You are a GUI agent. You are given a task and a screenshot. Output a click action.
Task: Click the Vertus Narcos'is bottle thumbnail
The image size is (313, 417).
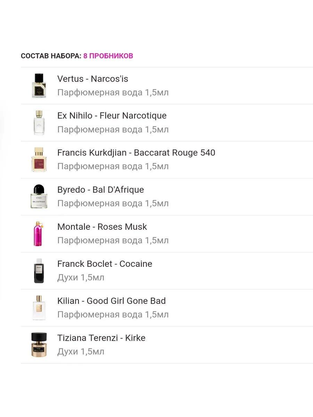point(39,86)
